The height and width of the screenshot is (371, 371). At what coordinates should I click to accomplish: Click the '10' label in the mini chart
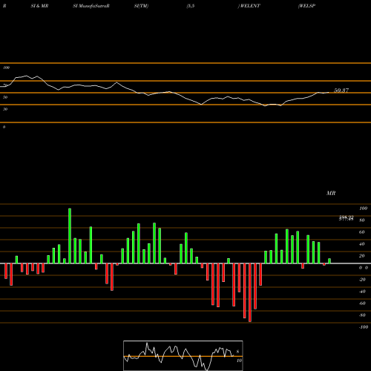[x=239, y=361]
